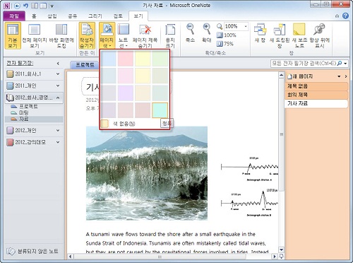The height and width of the screenshot is (263, 353).
Task: Expand the 2012_개인 notebook
Action: tap(58, 130)
